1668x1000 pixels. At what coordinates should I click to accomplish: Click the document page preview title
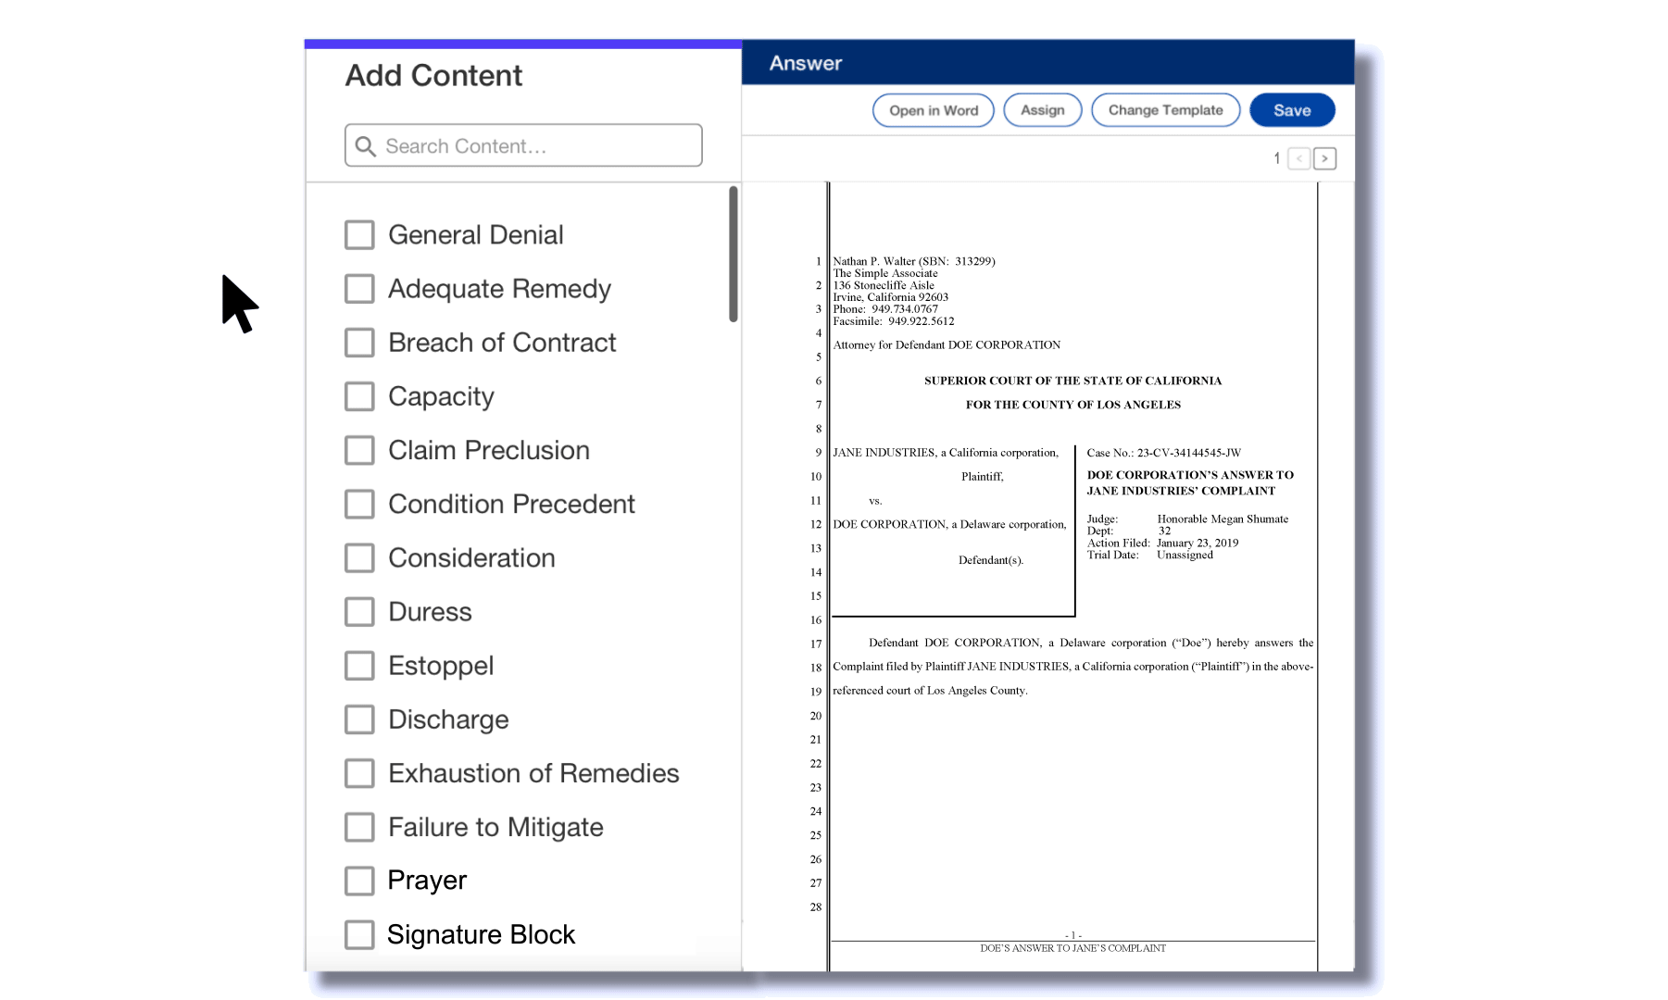click(x=1190, y=482)
